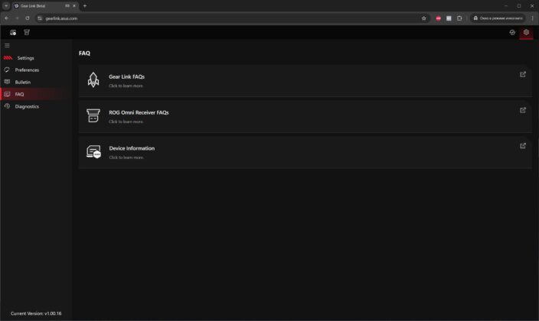The width and height of the screenshot is (539, 321).
Task: Open Device Information external link icon
Action: (523, 146)
